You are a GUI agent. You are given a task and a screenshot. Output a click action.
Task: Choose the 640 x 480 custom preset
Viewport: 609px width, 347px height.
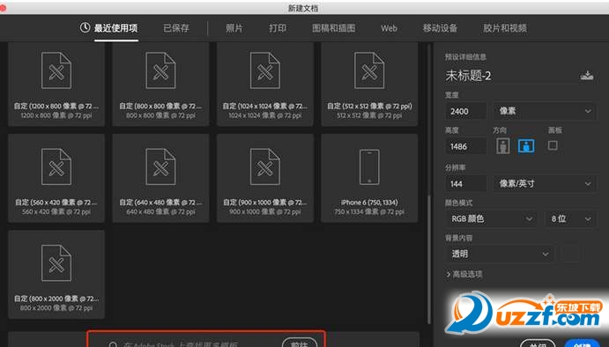(160, 178)
